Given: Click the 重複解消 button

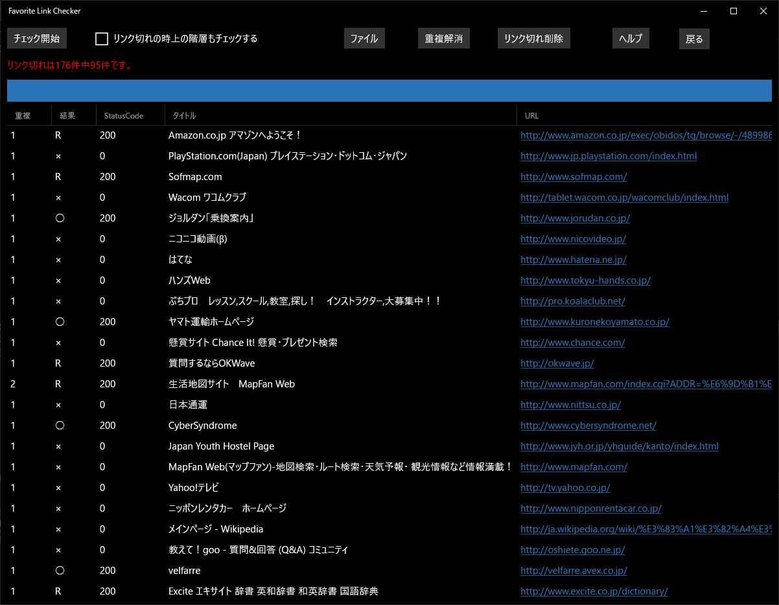Looking at the screenshot, I should (x=444, y=39).
